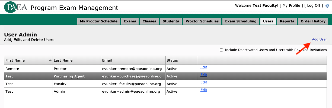Viewport: 332px width, 108px height.
Task: Switch to the Exams tab
Action: (130, 21)
